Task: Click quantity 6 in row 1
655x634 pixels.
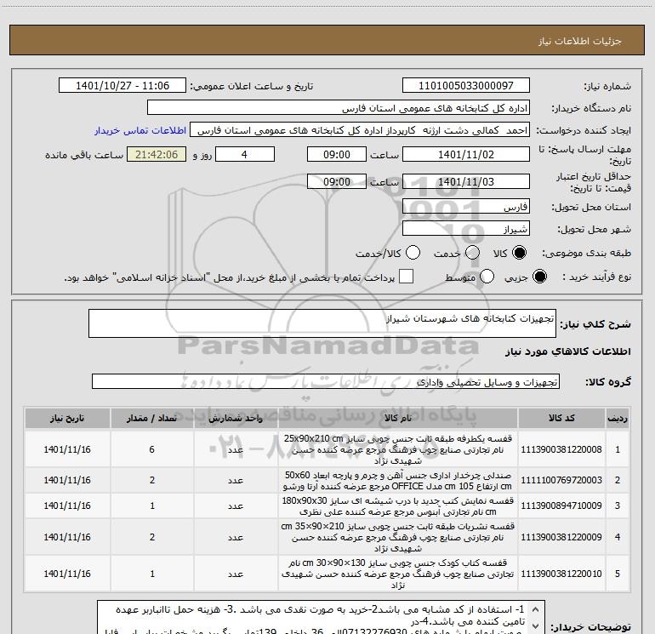Action: click(x=152, y=449)
